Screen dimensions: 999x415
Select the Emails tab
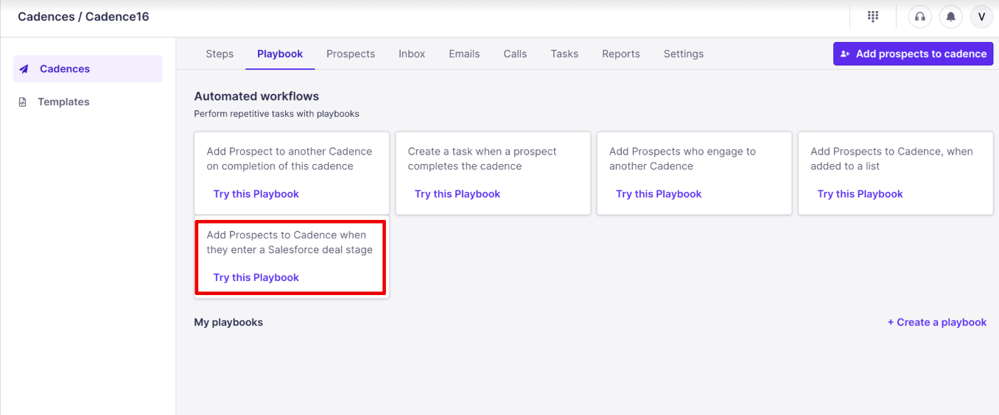tap(464, 54)
